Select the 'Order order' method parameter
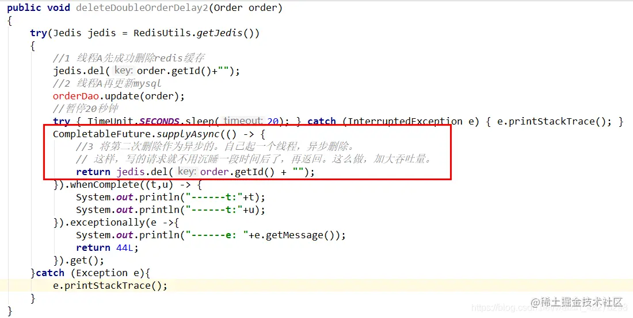Screen dimensions: 633x318 tap(246, 8)
